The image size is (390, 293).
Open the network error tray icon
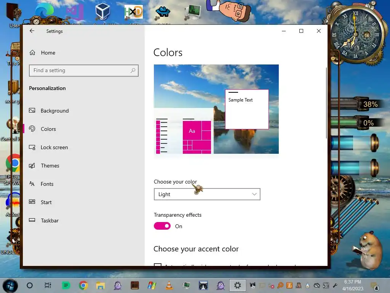pyautogui.click(x=271, y=285)
